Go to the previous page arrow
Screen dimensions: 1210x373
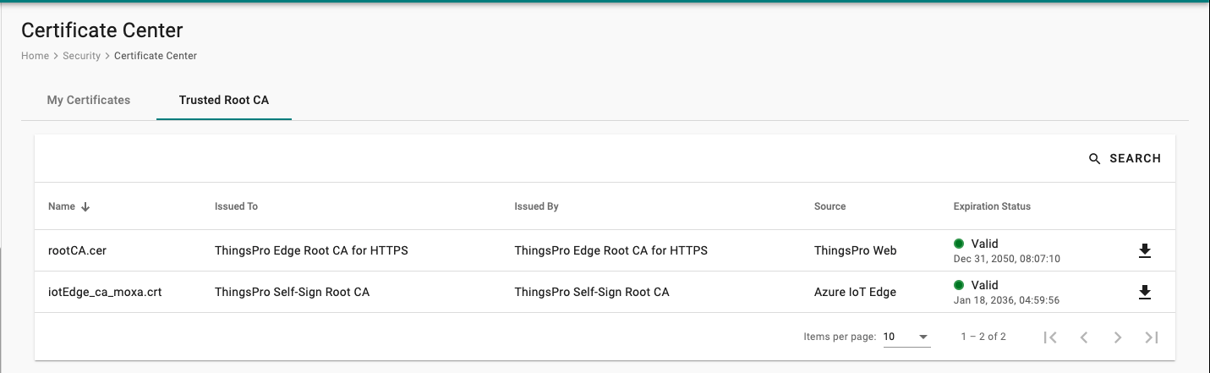[1084, 337]
